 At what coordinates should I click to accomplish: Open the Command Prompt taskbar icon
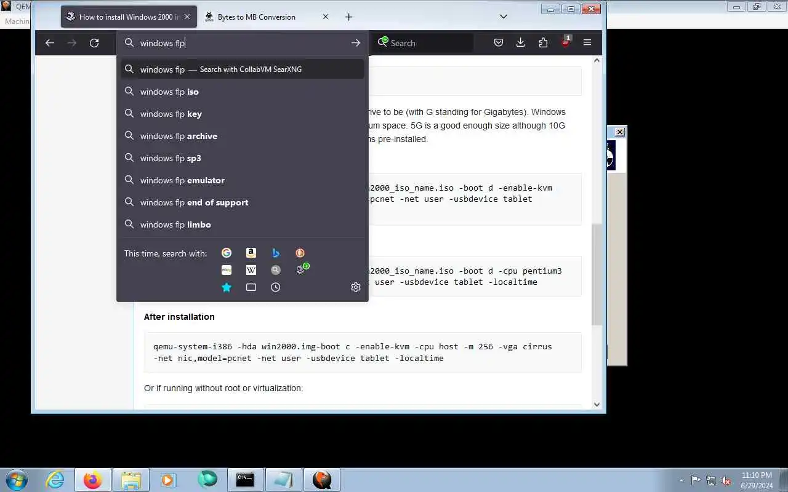[x=245, y=480]
